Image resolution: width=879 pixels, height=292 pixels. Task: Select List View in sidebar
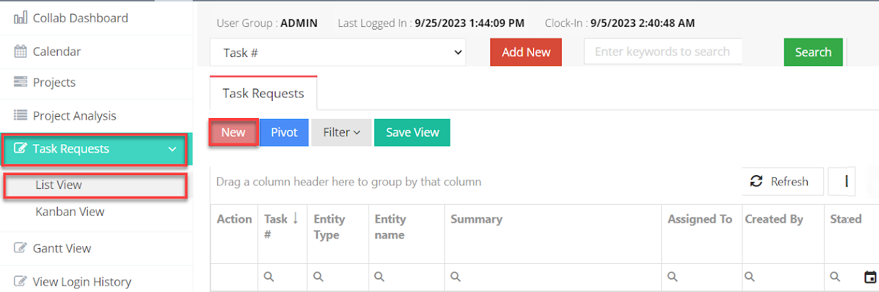point(59,185)
